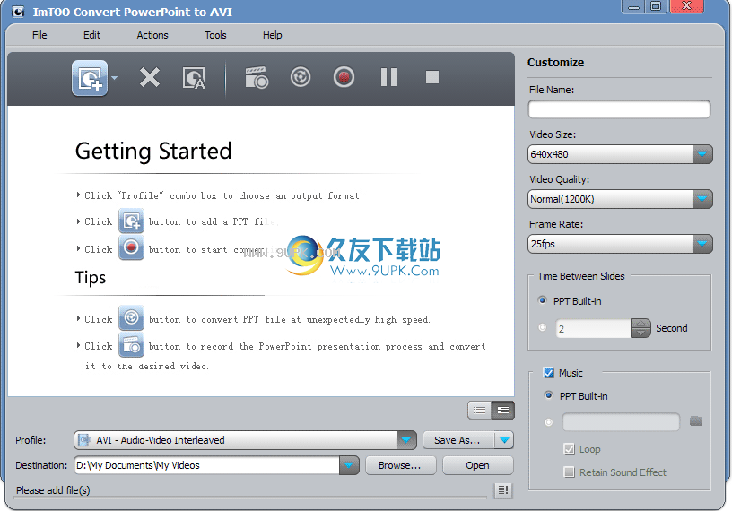Screen dimensions: 732x511
Task: Click the 'Customize' panel title
Action: (x=555, y=63)
